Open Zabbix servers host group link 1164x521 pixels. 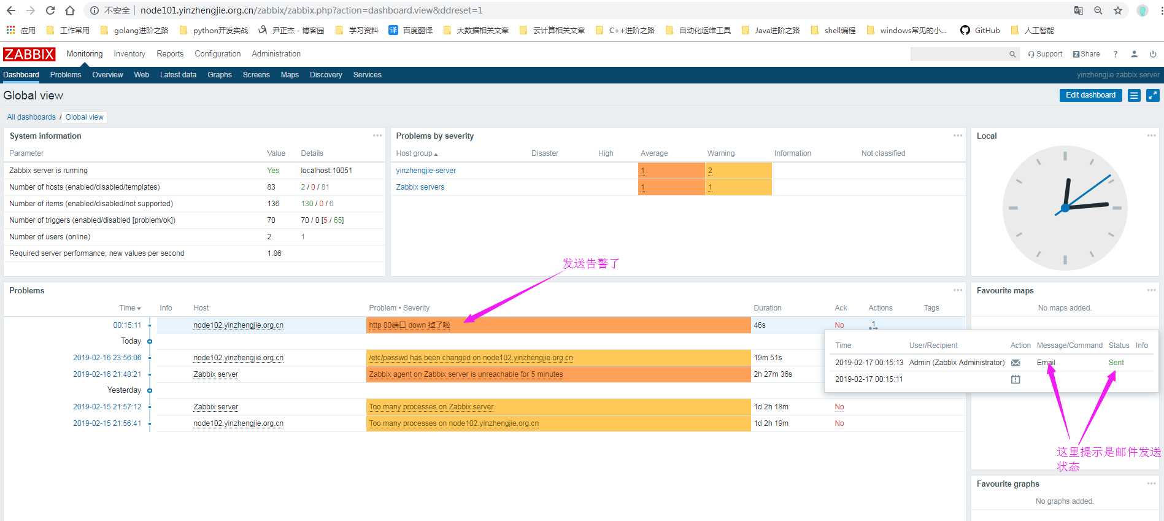pyautogui.click(x=420, y=187)
